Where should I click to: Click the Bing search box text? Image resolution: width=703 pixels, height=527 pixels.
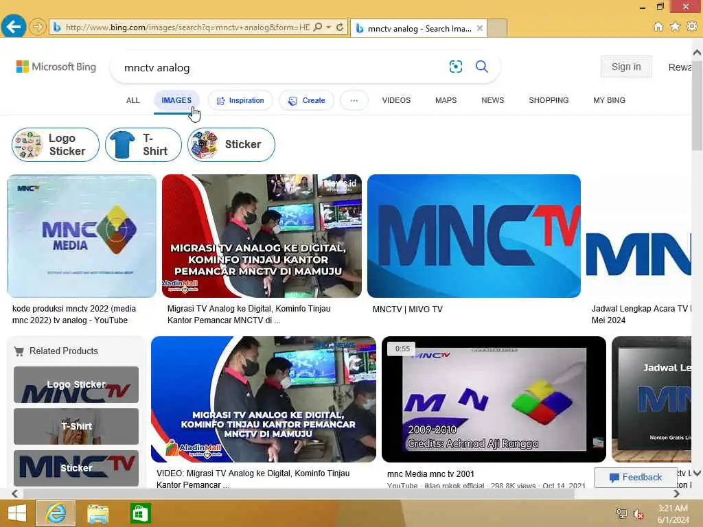pos(157,68)
